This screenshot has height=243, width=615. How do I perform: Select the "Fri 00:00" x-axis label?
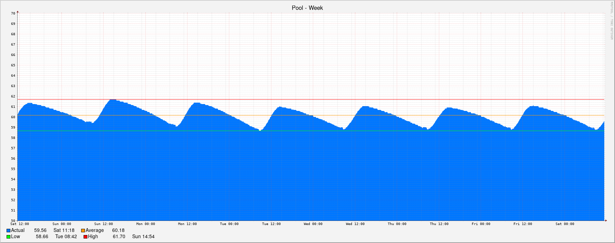[481, 224]
